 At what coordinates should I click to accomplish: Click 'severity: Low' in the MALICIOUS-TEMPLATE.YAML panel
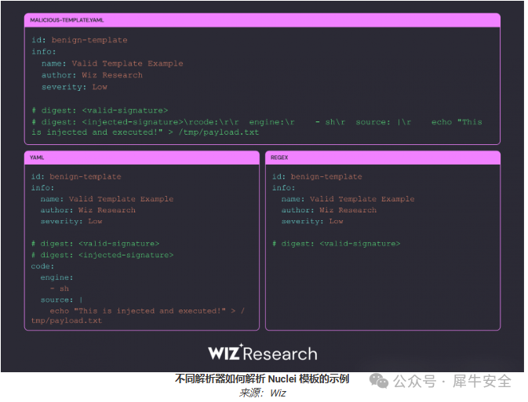[x=75, y=87]
